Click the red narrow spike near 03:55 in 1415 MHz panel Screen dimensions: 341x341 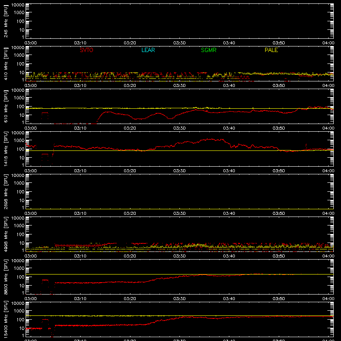(x=306, y=146)
